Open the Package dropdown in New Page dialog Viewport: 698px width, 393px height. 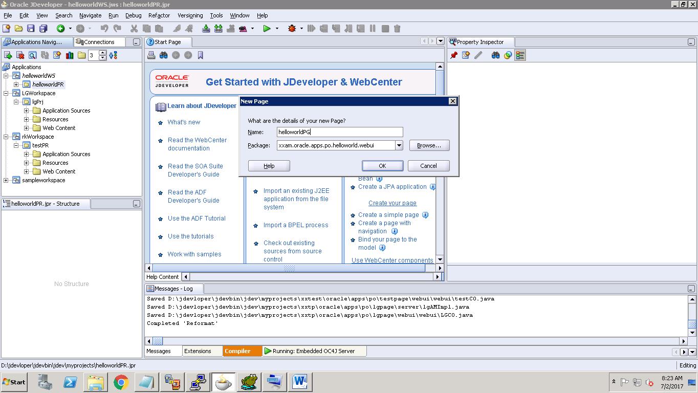400,145
